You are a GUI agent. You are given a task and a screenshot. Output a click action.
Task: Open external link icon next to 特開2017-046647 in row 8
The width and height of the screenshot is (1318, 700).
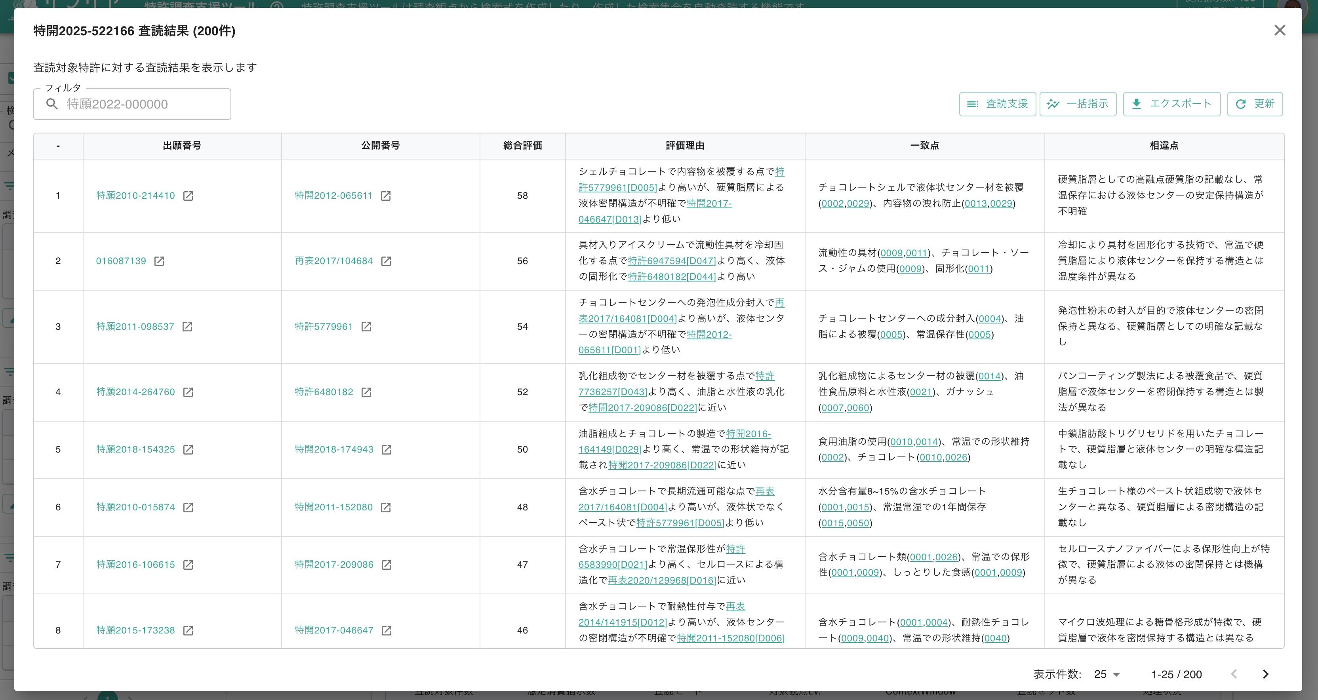tap(387, 630)
